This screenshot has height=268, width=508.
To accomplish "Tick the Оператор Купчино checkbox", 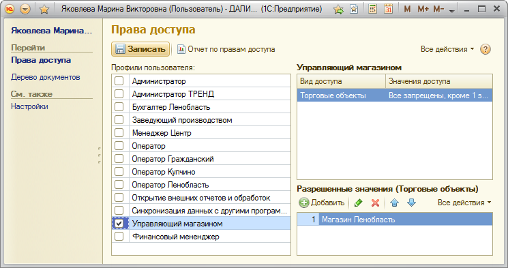I will point(119,171).
